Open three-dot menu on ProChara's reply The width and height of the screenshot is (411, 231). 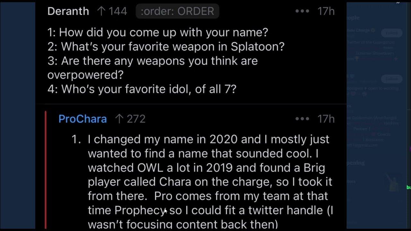pyautogui.click(x=302, y=119)
